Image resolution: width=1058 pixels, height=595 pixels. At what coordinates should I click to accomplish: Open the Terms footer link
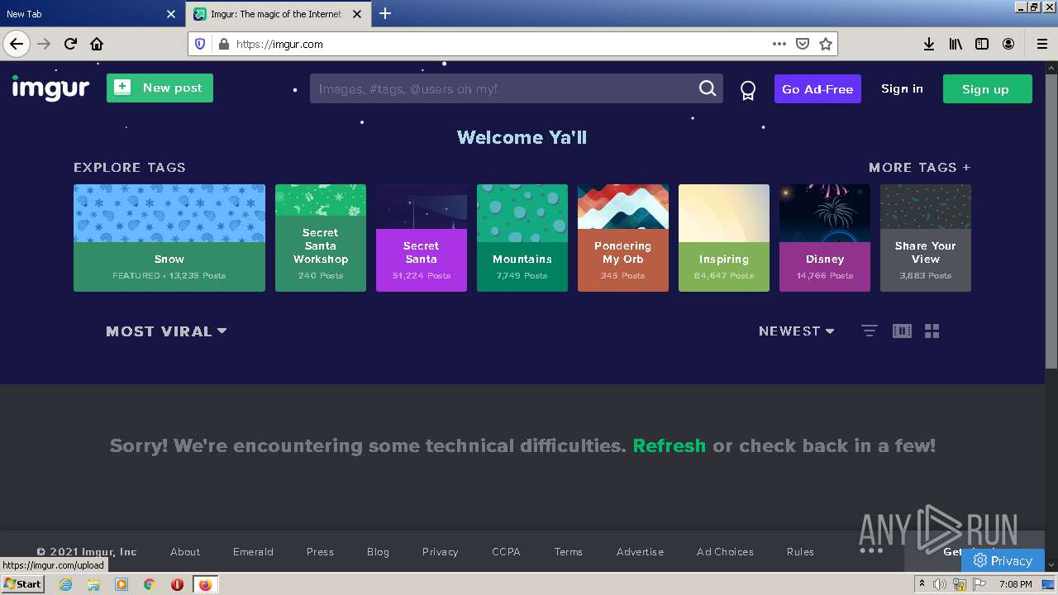(x=569, y=551)
